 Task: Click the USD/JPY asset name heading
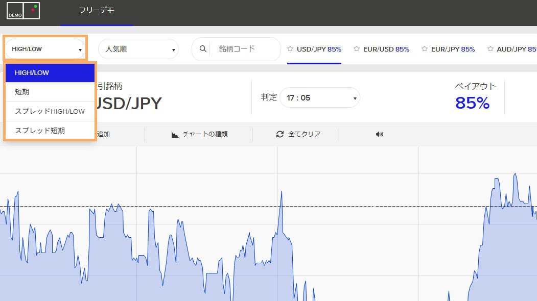(128, 103)
